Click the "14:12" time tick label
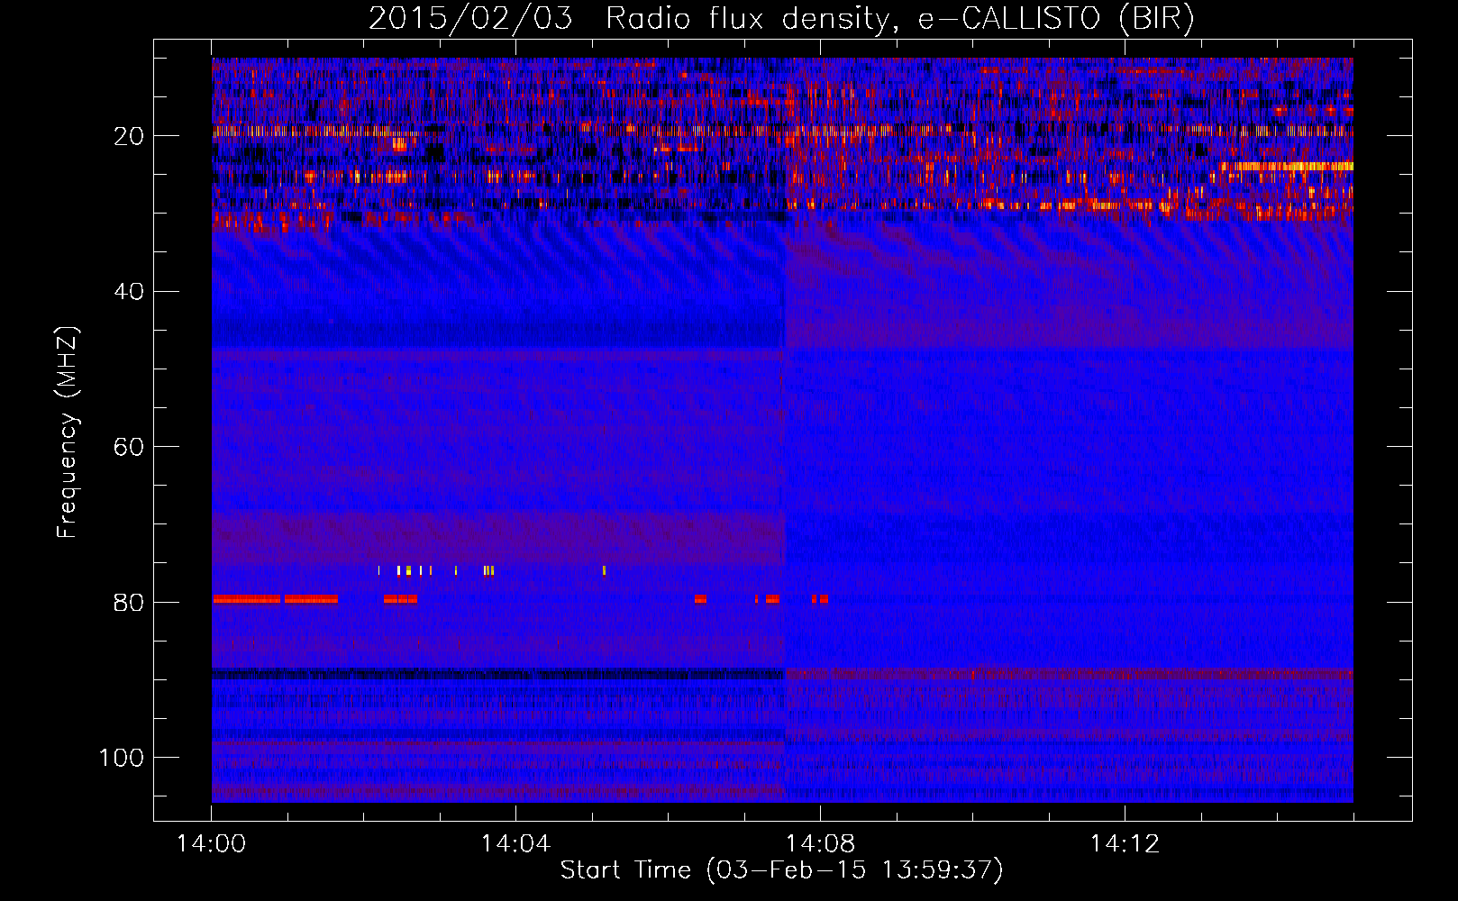This screenshot has width=1458, height=901. (1125, 844)
